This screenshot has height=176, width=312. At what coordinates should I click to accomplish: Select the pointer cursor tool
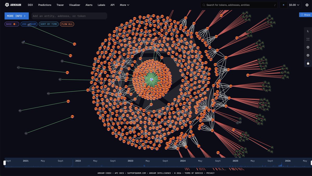click(308, 31)
